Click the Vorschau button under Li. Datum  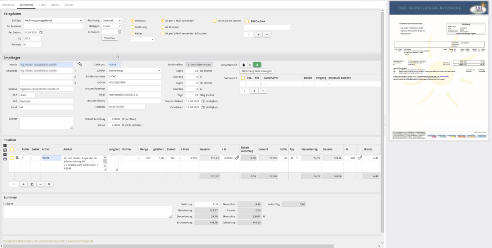pos(110,38)
